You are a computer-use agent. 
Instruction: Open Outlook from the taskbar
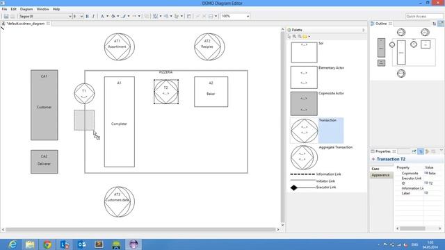coord(82,244)
